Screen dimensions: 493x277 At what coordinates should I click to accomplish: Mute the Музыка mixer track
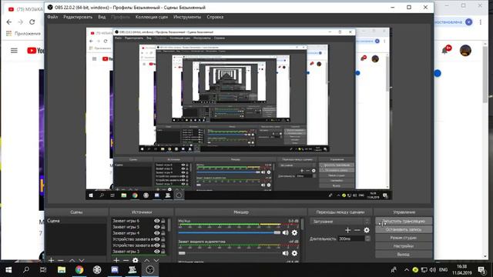285,232
